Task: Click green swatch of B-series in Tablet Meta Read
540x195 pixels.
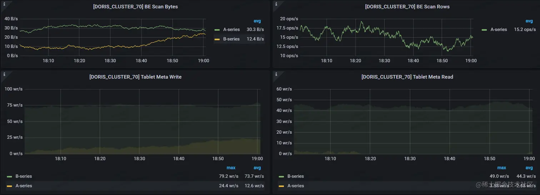Action: [281, 176]
